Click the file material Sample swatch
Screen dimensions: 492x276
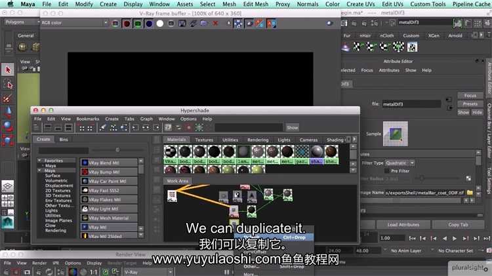click(396, 135)
